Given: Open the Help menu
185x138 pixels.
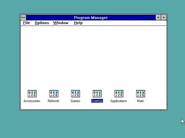Looking at the screenshot, I should (x=78, y=23).
